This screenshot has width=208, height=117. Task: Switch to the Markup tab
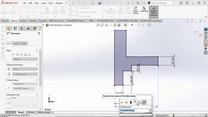click(x=33, y=21)
